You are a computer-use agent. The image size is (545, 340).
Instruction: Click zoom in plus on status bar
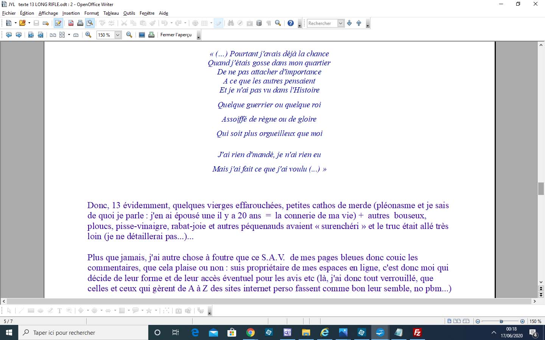522,321
